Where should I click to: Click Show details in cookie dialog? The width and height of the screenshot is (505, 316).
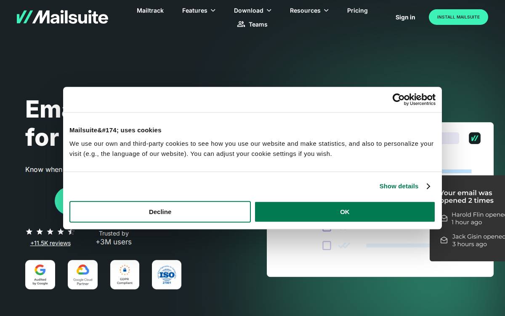(x=399, y=186)
